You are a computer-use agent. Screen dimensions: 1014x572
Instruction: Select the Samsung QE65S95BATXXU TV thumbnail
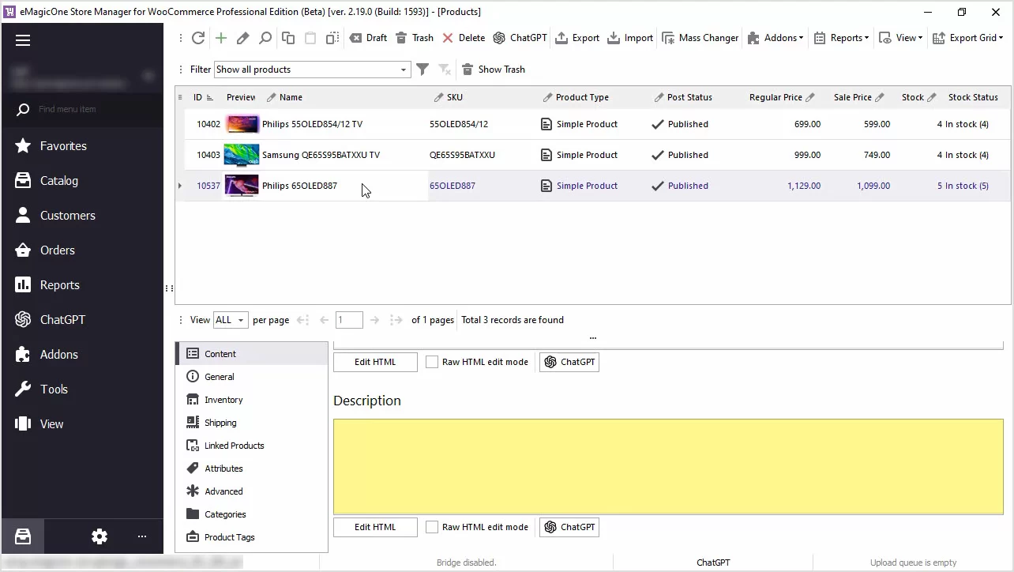[x=242, y=155]
